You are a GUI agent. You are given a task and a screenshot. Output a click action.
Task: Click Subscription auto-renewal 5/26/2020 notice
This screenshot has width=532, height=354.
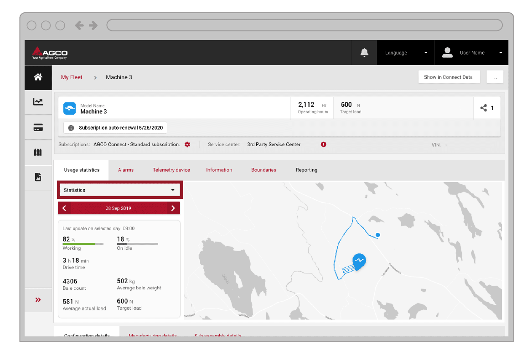tap(115, 128)
